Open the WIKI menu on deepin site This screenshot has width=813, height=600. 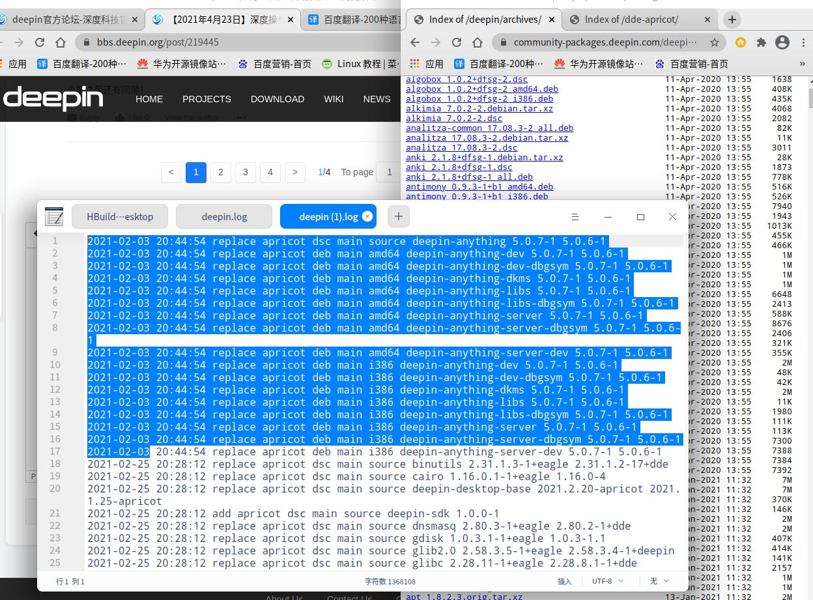tap(334, 99)
